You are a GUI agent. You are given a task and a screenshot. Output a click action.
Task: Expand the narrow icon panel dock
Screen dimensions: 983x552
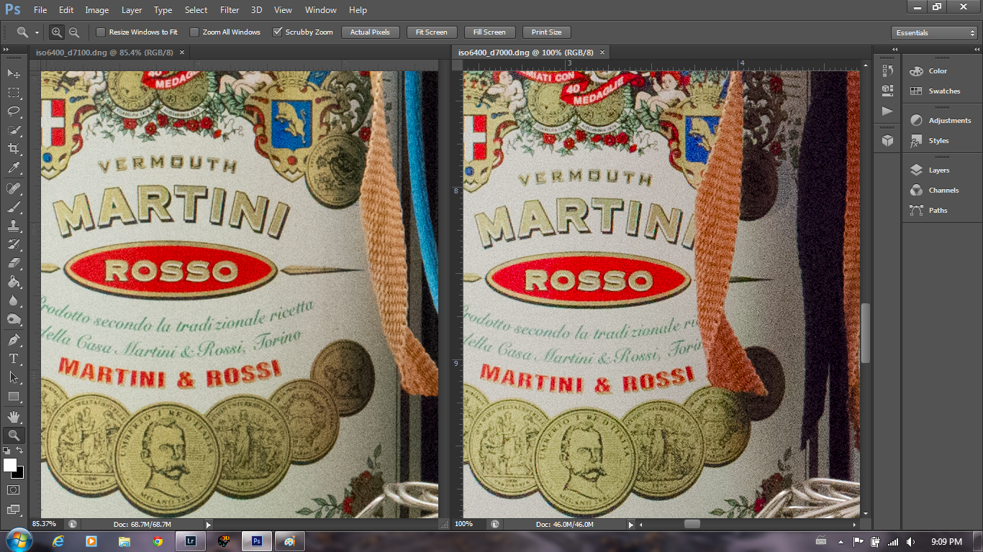coord(894,49)
